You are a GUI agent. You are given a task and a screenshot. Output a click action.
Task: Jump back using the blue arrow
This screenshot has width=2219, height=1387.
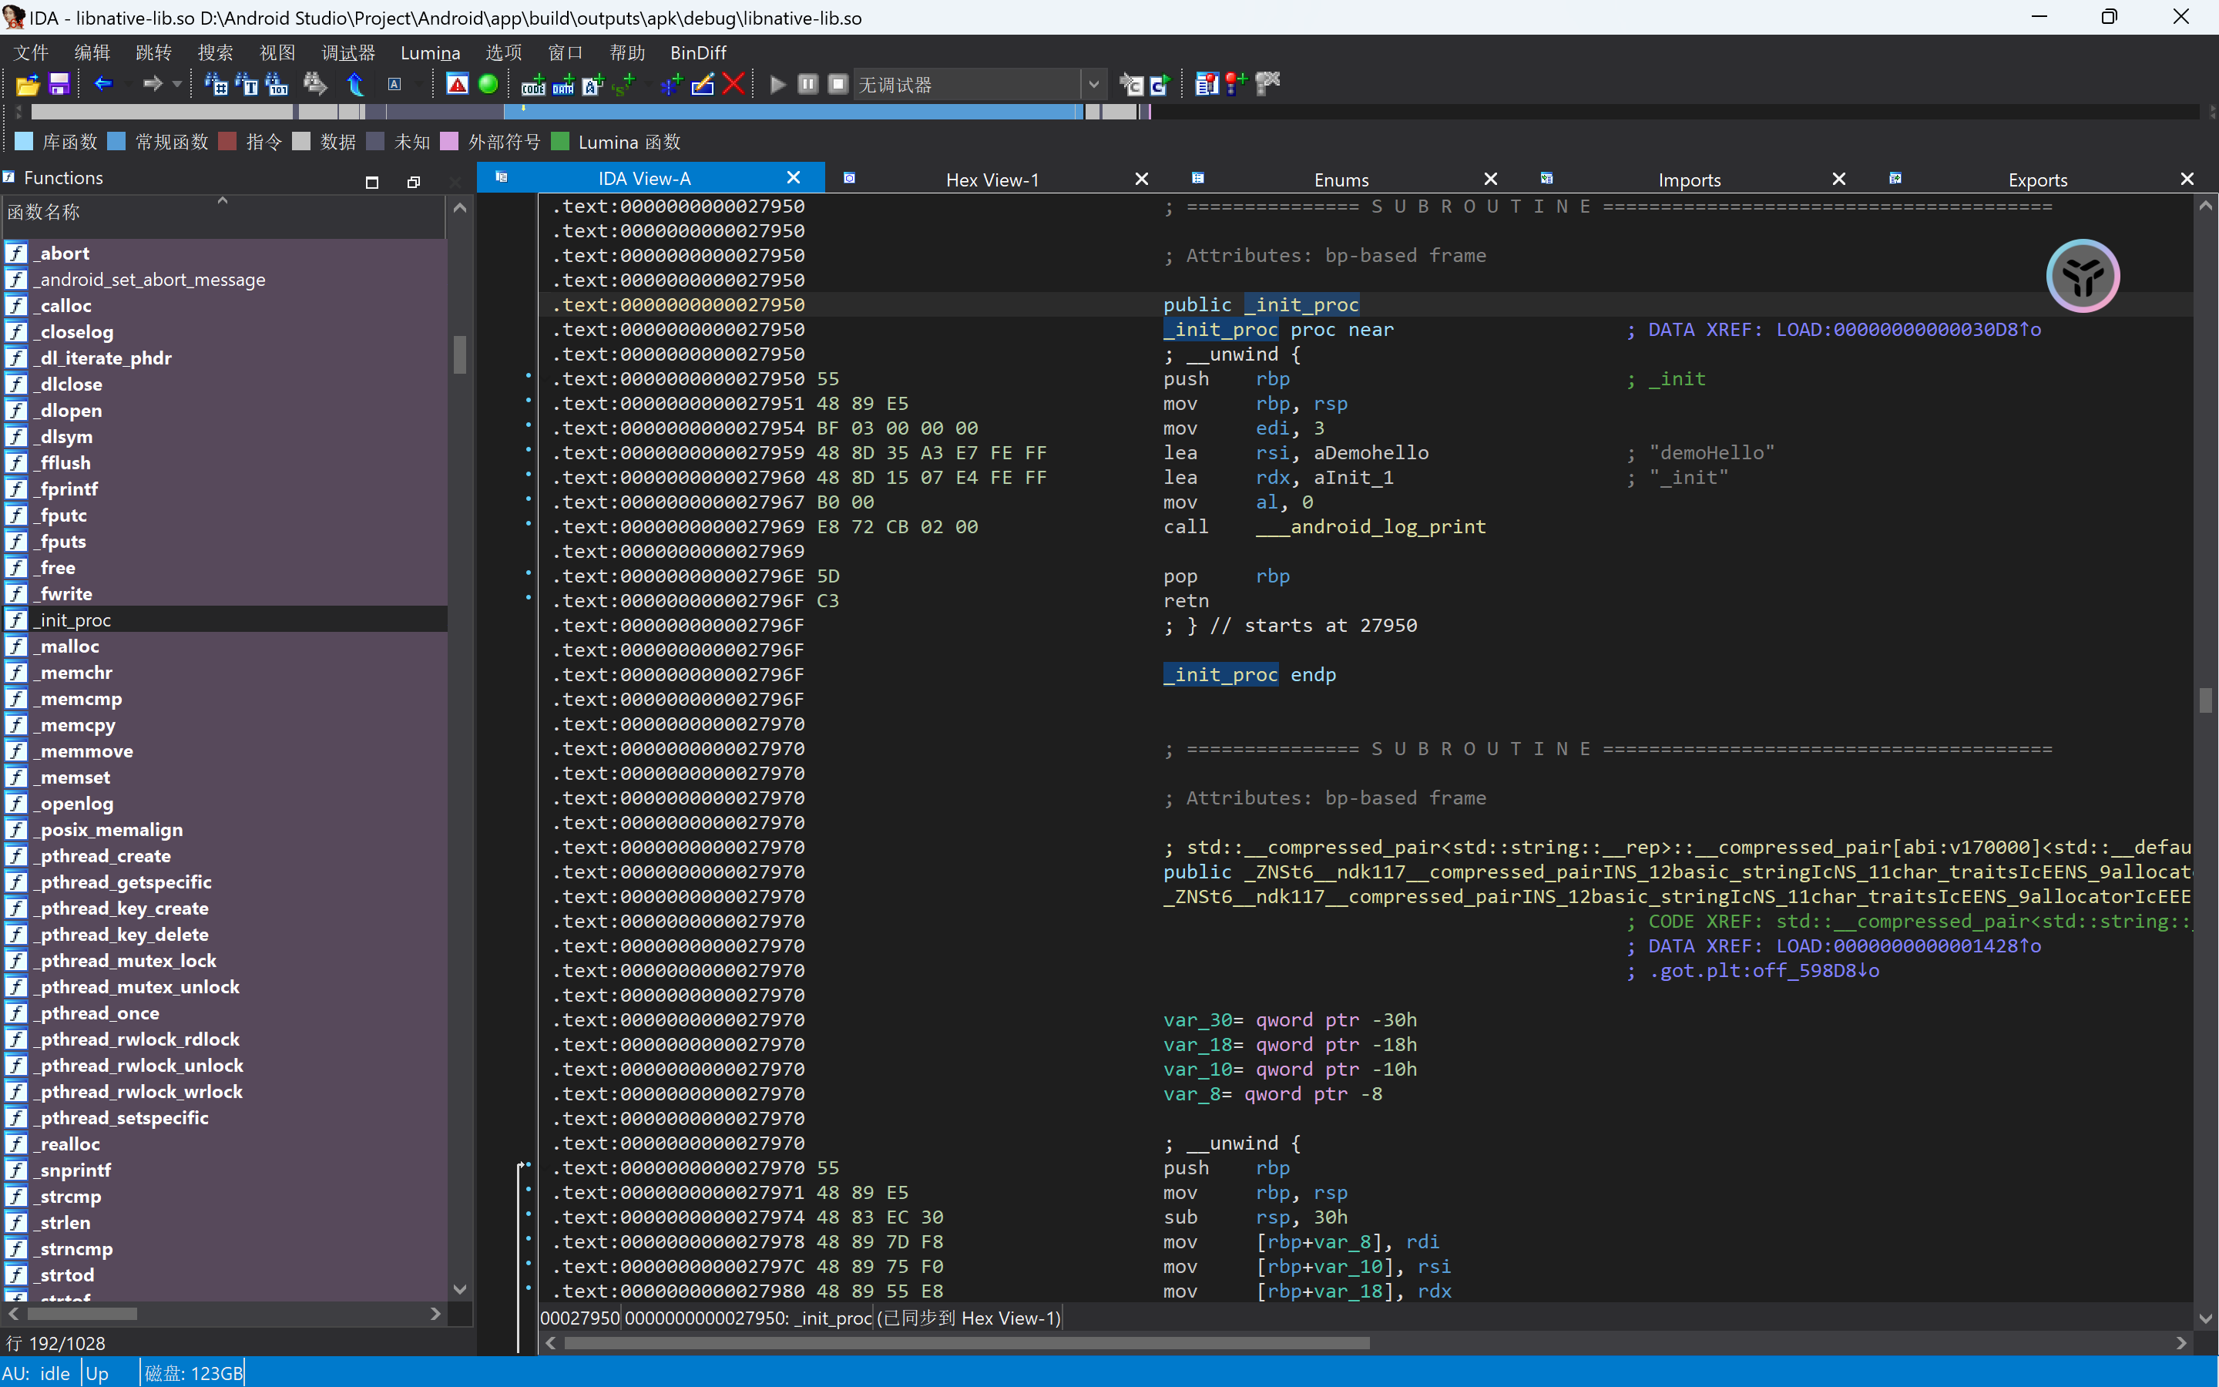pyautogui.click(x=102, y=85)
